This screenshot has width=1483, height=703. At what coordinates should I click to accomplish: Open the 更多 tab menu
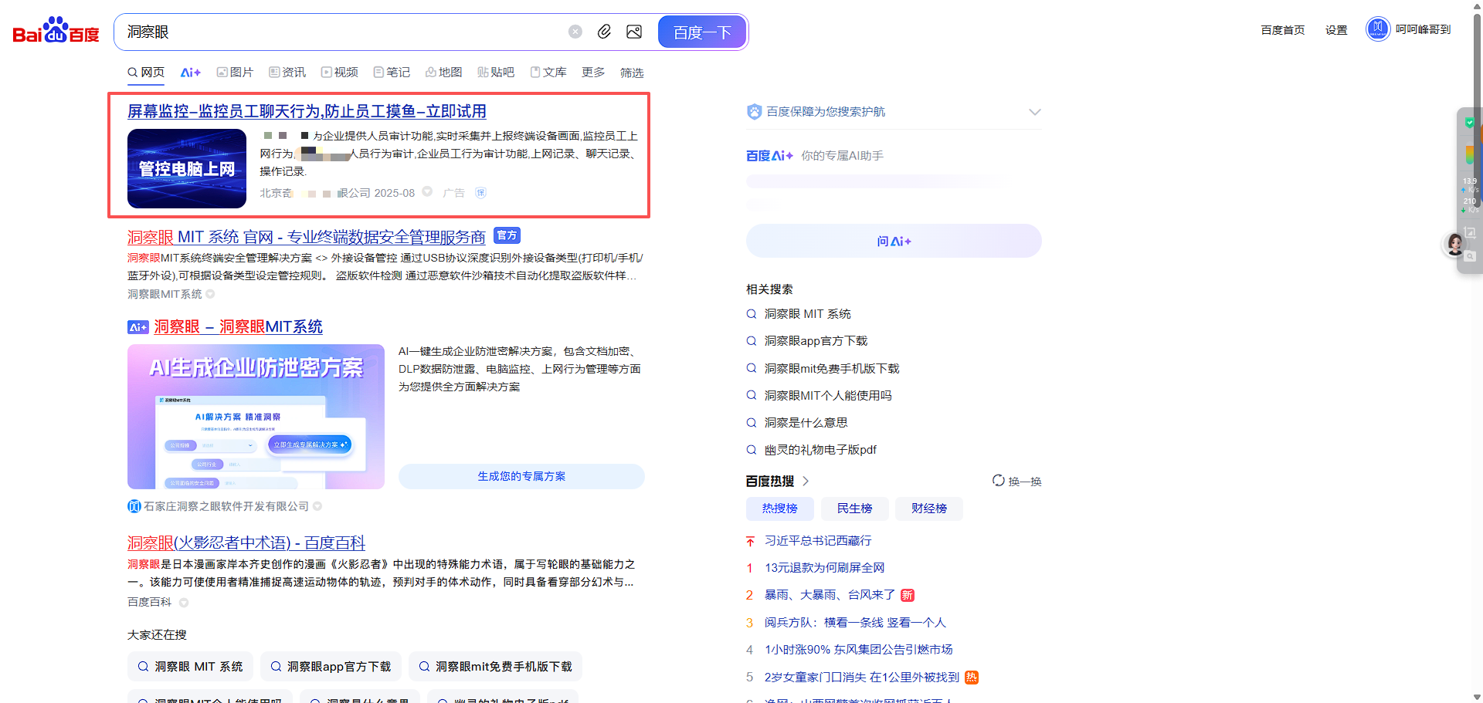593,73
